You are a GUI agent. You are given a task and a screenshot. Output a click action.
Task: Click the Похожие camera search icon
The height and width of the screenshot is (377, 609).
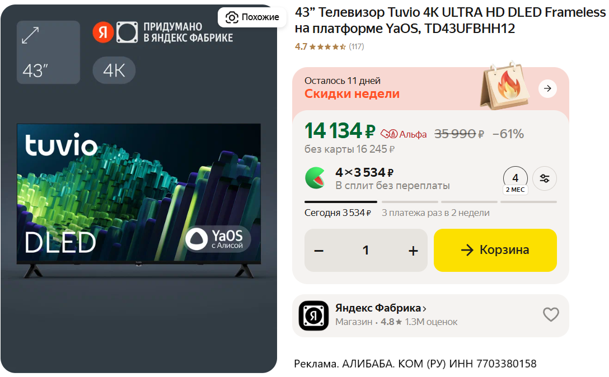click(x=232, y=17)
